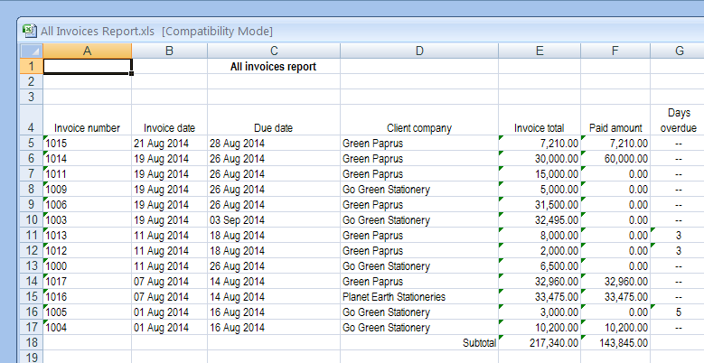Click the 'Invoice date' header cell
The image size is (704, 363).
click(169, 120)
